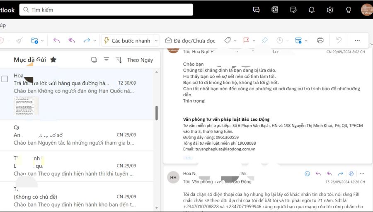Click the reply all icon on HH message

point(329,174)
